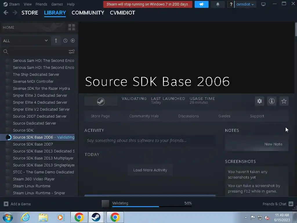Screen dimensions: 297x223
Task: Click the New Note button
Action: (273, 144)
